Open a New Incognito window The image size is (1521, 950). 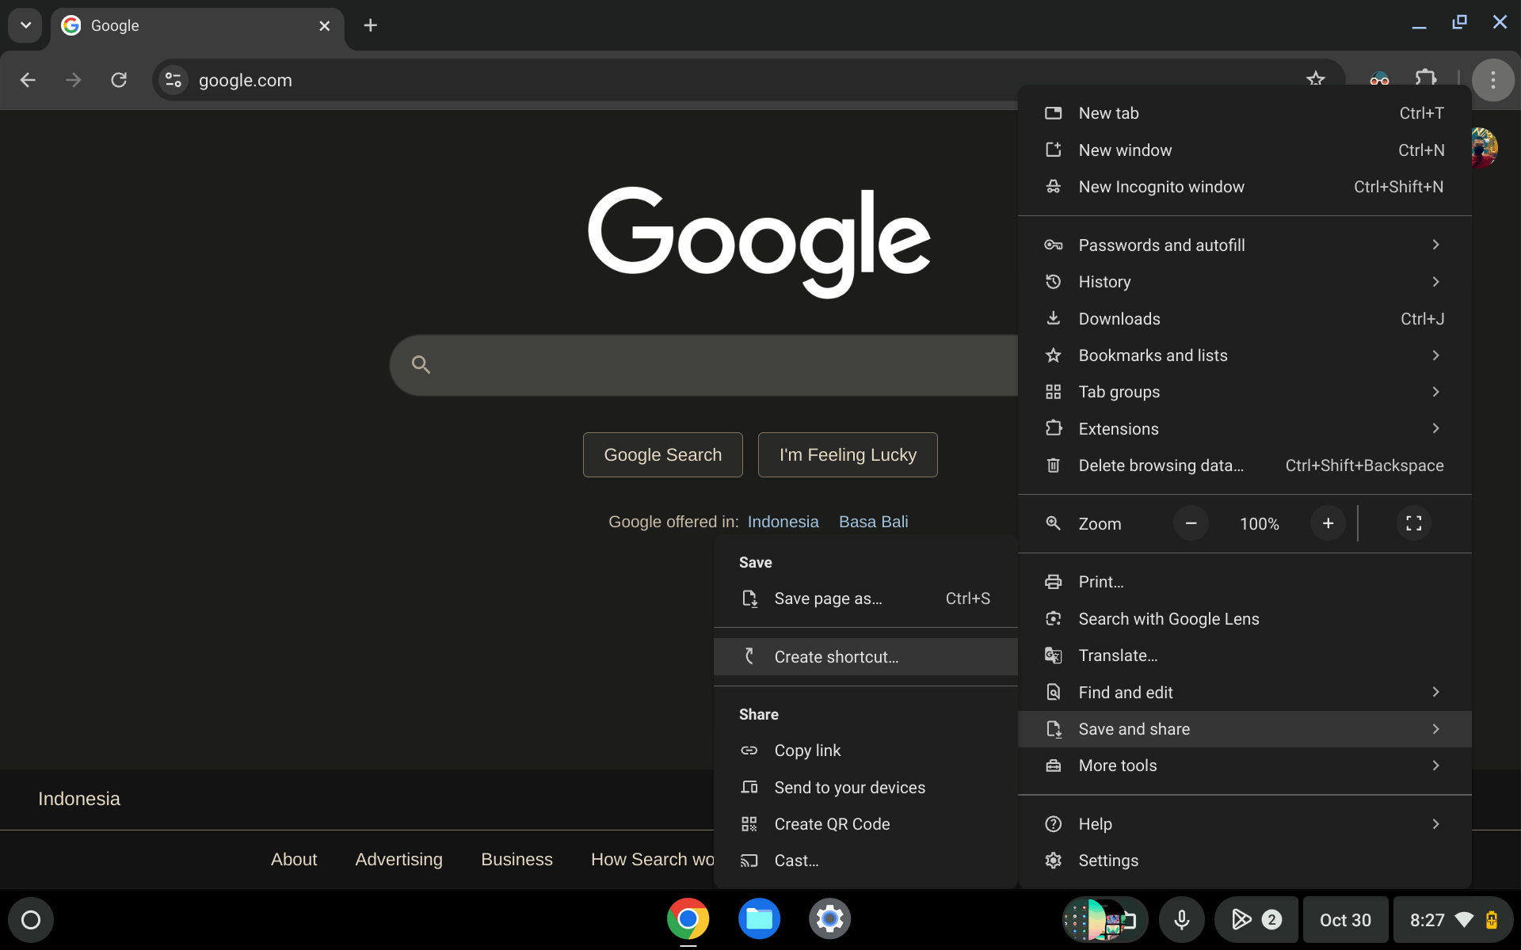coord(1245,187)
